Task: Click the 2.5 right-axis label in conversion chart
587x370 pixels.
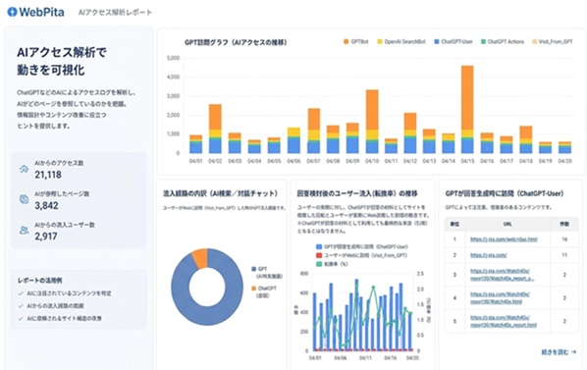Action: (420, 274)
